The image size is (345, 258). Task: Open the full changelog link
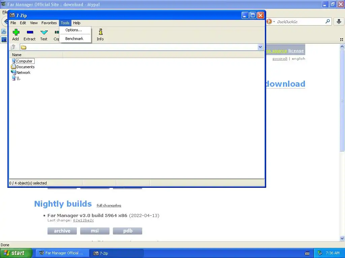tap(109, 205)
